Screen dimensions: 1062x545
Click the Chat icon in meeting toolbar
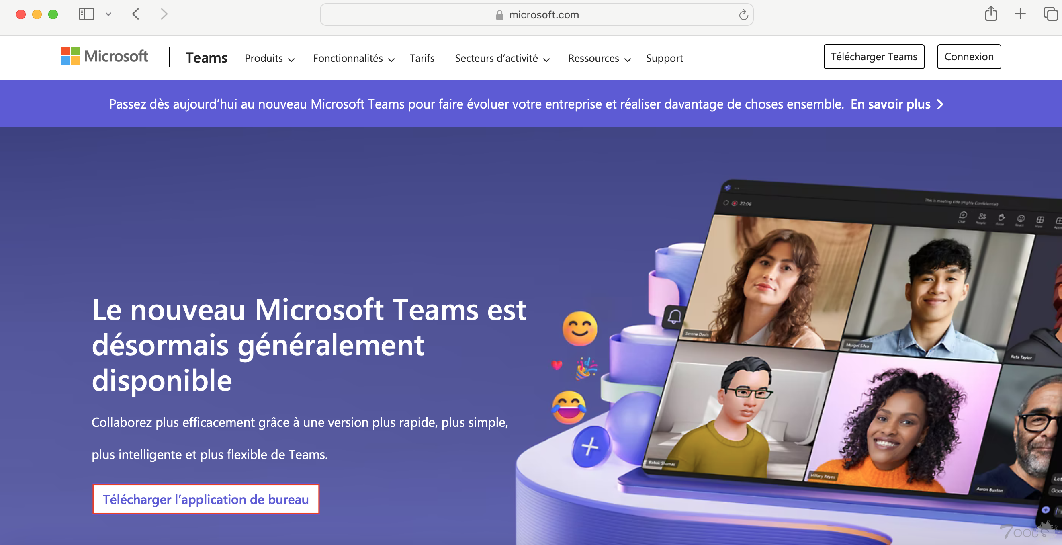[963, 217]
